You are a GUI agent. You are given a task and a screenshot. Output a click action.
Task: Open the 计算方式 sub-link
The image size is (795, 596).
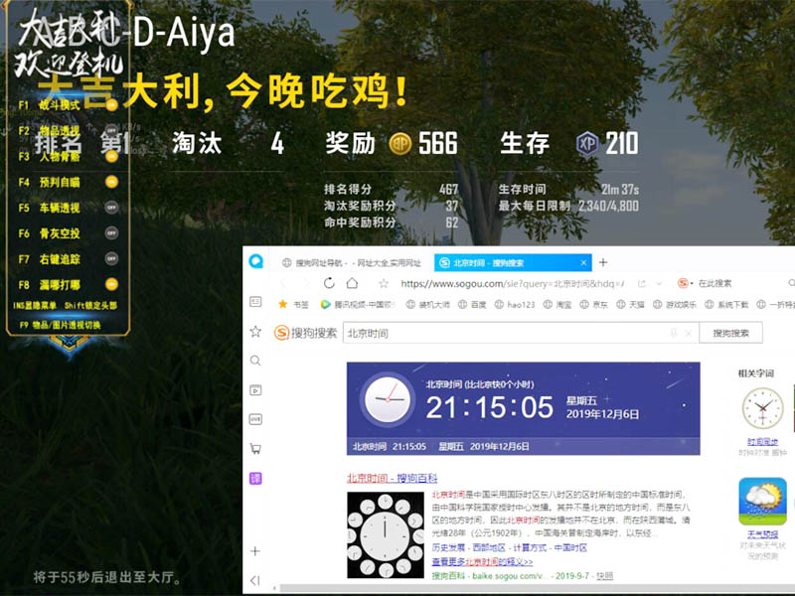pyautogui.click(x=530, y=548)
